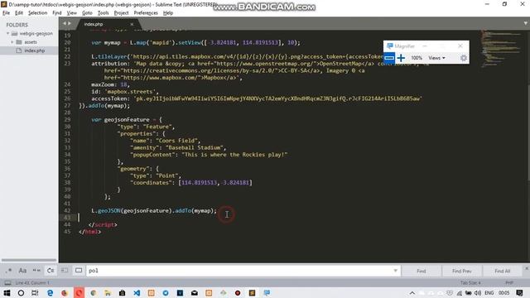Open the Find menu
The width and height of the screenshot is (530, 298).
pos(57,13)
